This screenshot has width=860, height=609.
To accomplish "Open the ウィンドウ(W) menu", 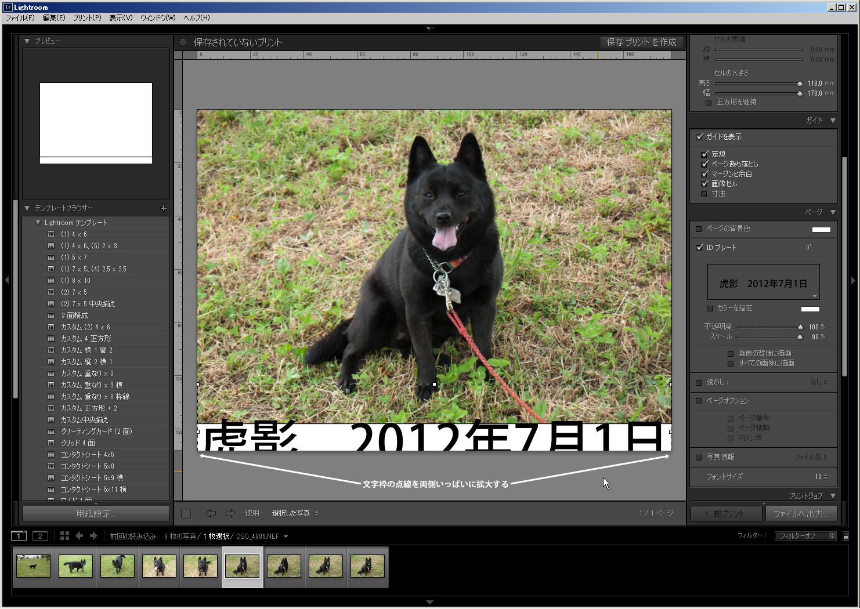I will pos(157,18).
